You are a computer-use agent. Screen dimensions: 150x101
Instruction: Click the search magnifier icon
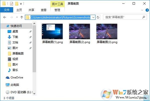(x=144, y=17)
